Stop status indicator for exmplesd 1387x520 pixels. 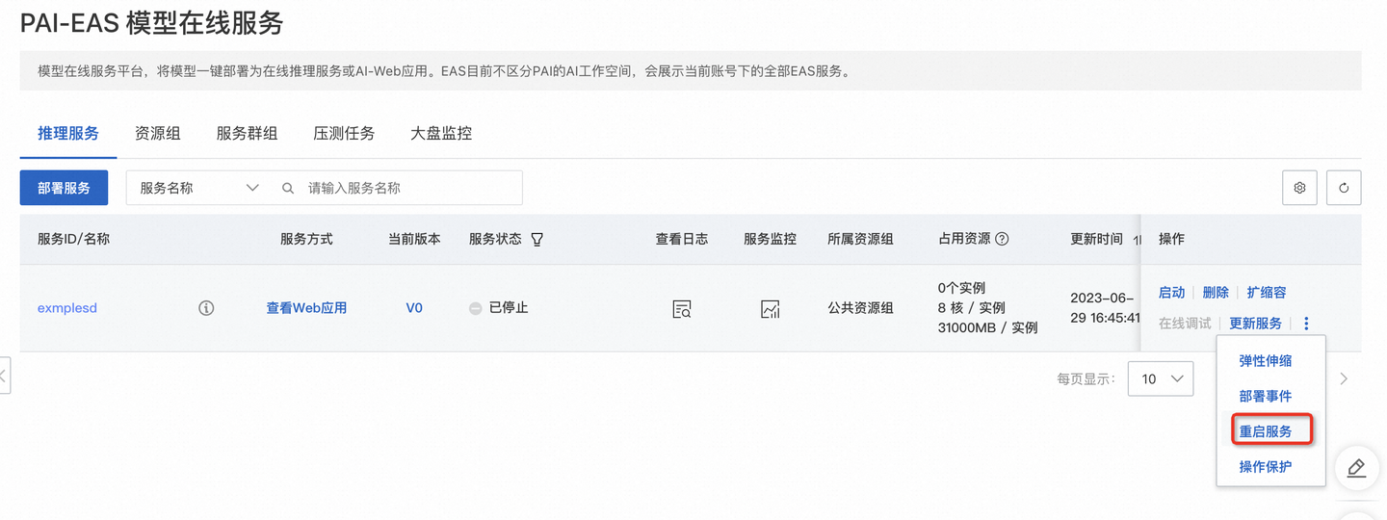click(475, 308)
